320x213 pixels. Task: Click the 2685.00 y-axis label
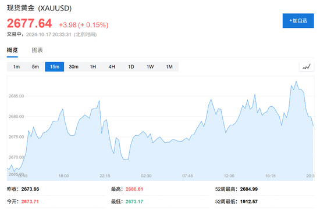tap(16, 96)
